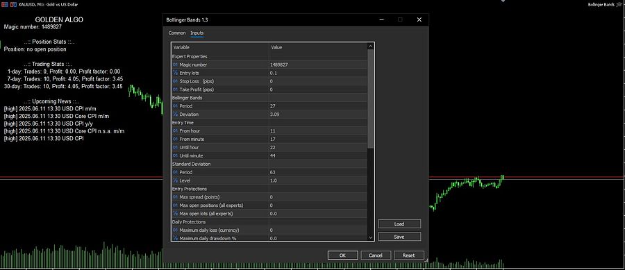Click the Entry lots double type icon
This screenshot has height=270, width=625.
pos(175,73)
